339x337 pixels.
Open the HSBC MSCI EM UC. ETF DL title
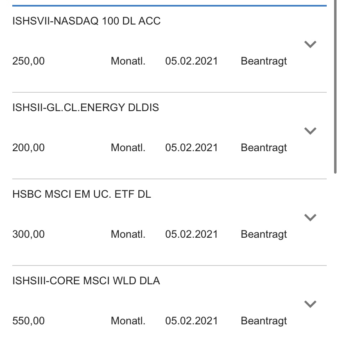pyautogui.click(x=82, y=194)
